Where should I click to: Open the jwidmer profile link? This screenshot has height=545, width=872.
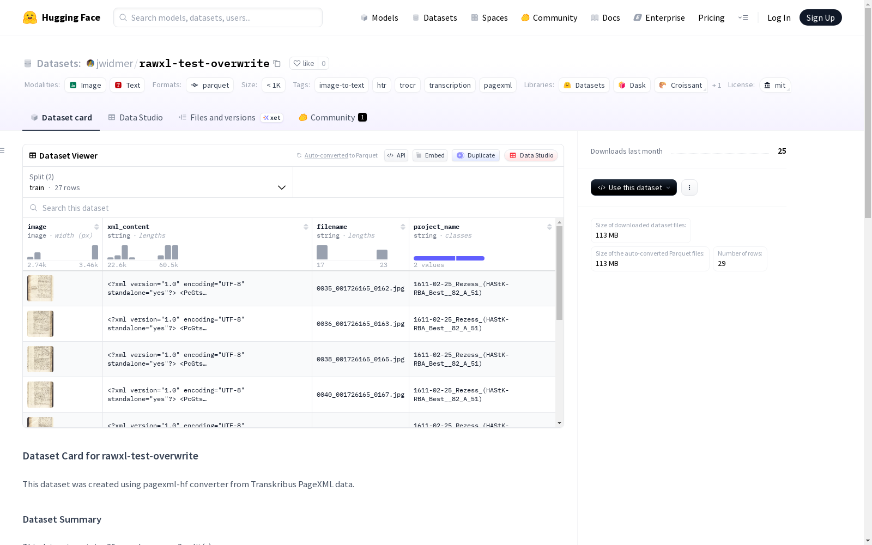(114, 63)
